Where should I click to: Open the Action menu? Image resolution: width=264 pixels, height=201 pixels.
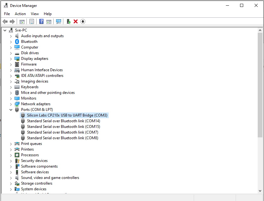(x=20, y=14)
